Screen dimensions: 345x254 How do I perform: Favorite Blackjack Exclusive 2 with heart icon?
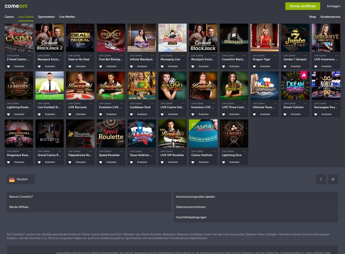[39, 67]
